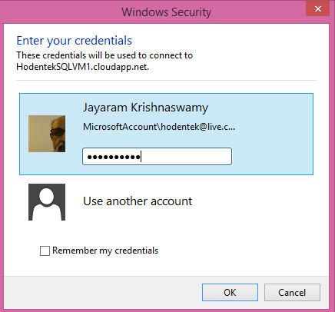
Task: Choose the Use another account option
Action: point(138,201)
